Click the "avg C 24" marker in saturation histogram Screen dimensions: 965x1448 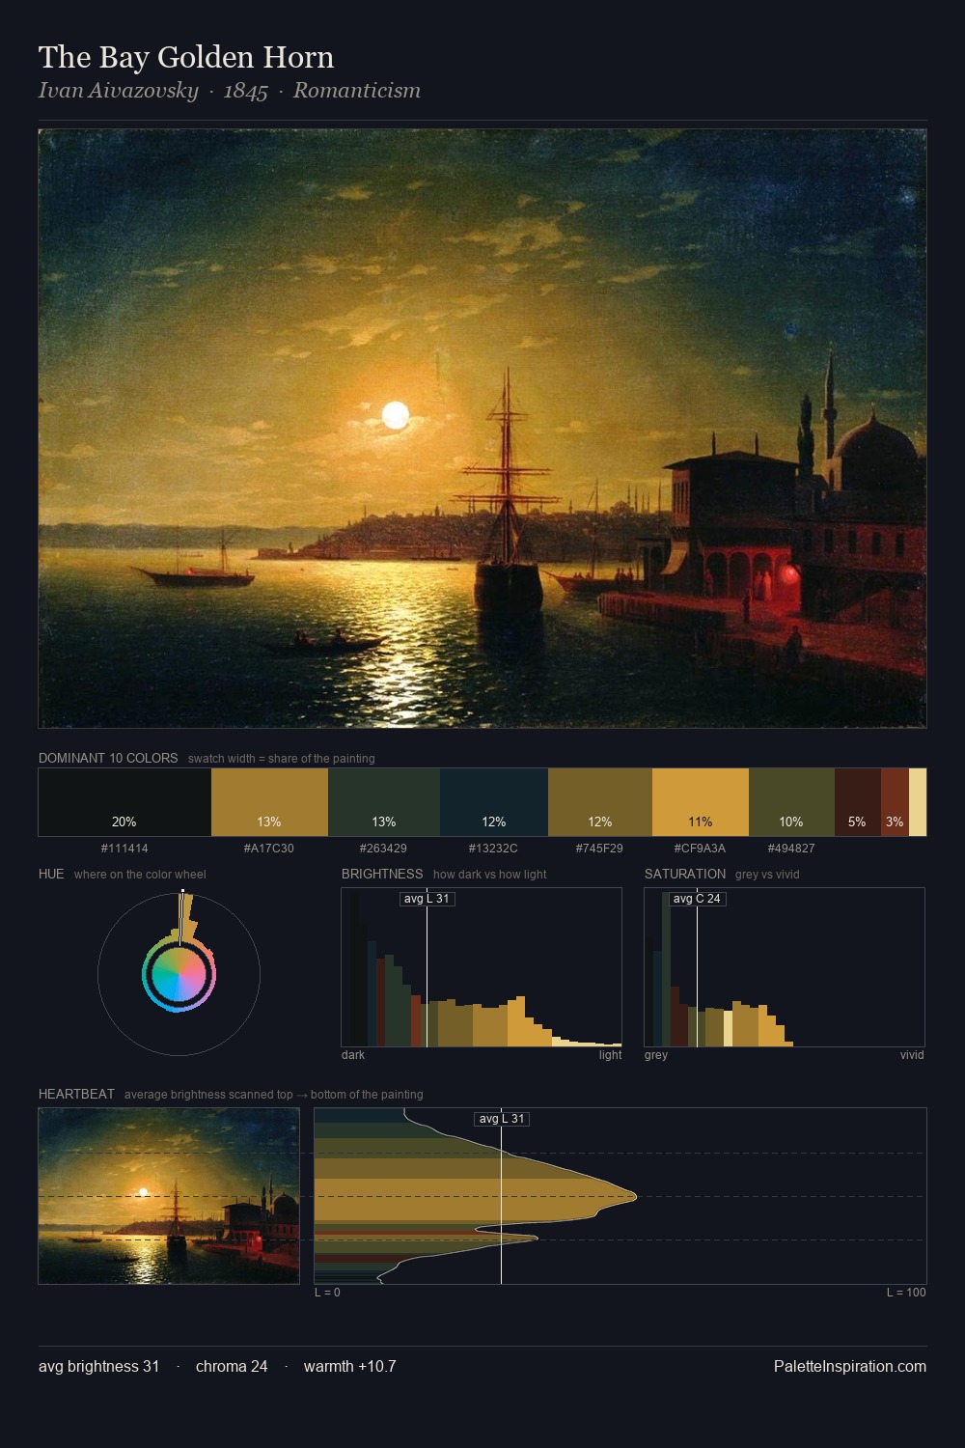pos(697,899)
